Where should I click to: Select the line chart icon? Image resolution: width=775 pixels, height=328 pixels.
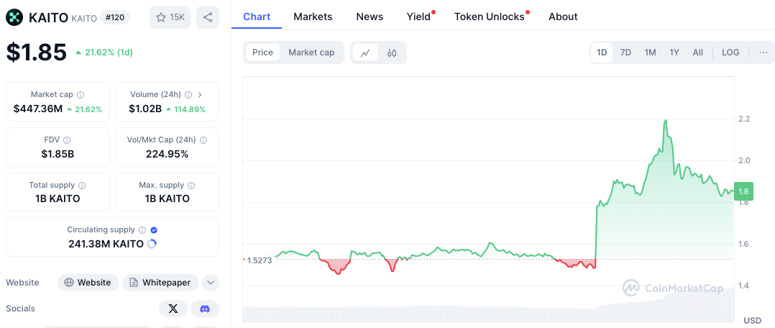tap(365, 53)
